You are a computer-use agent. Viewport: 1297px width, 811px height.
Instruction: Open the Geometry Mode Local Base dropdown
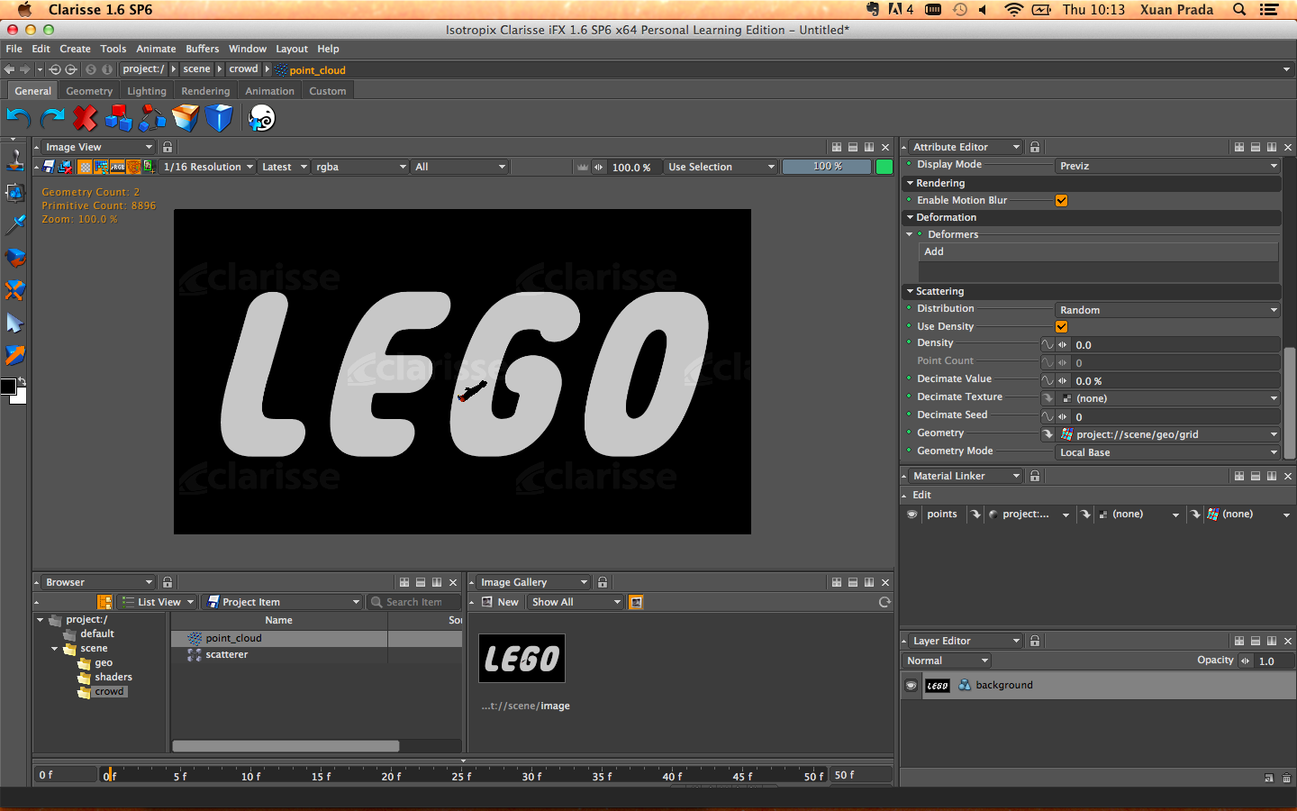(x=1168, y=452)
